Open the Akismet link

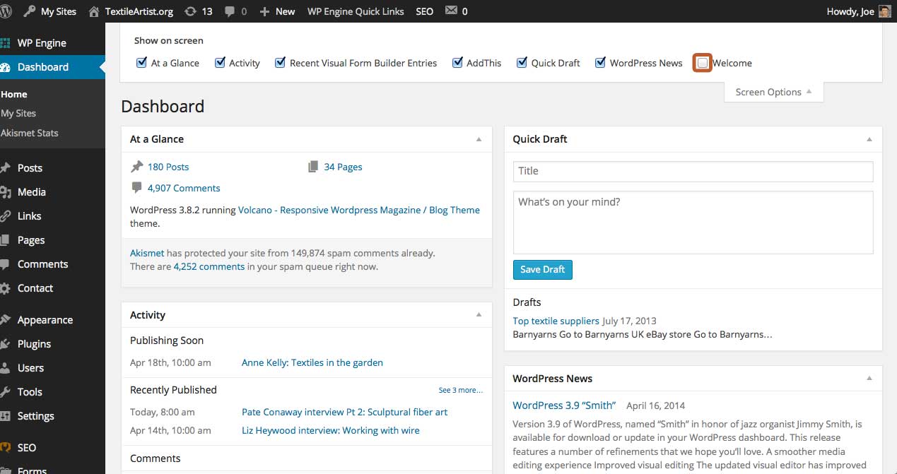click(x=147, y=252)
